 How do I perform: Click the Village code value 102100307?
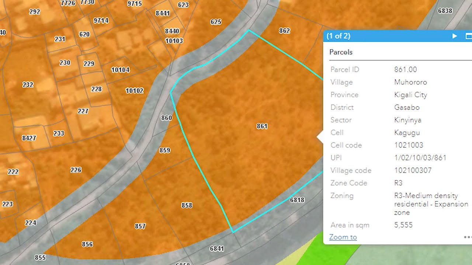point(413,170)
